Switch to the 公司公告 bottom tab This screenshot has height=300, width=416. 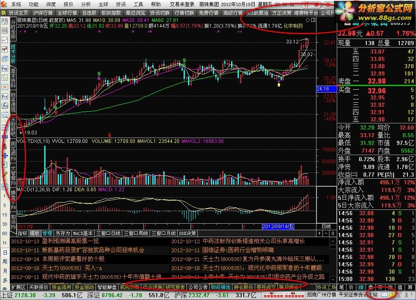pyautogui.click(x=198, y=287)
